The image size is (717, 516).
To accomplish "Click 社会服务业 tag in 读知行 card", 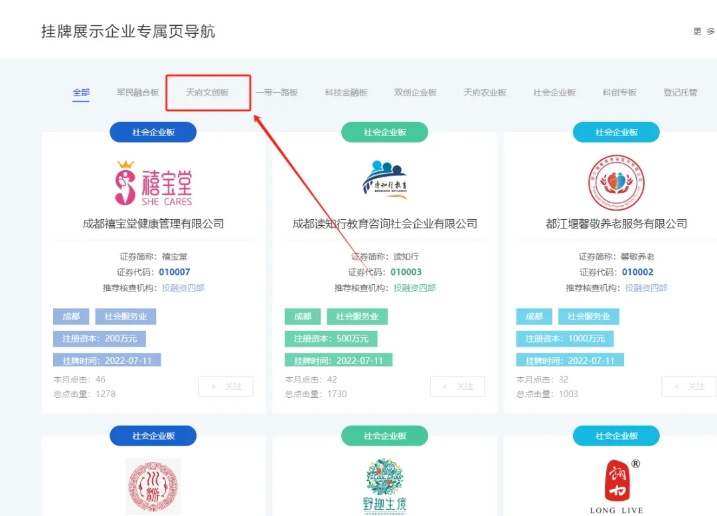I will click(357, 317).
